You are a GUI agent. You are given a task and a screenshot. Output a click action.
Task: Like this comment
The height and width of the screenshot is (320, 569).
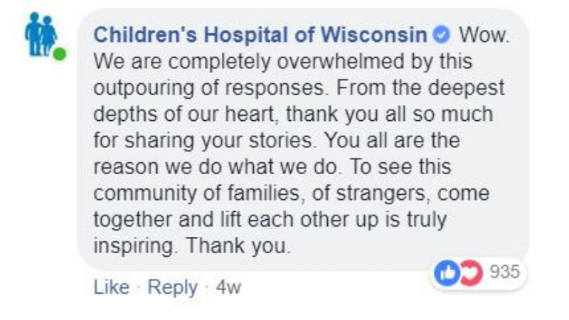(x=112, y=287)
